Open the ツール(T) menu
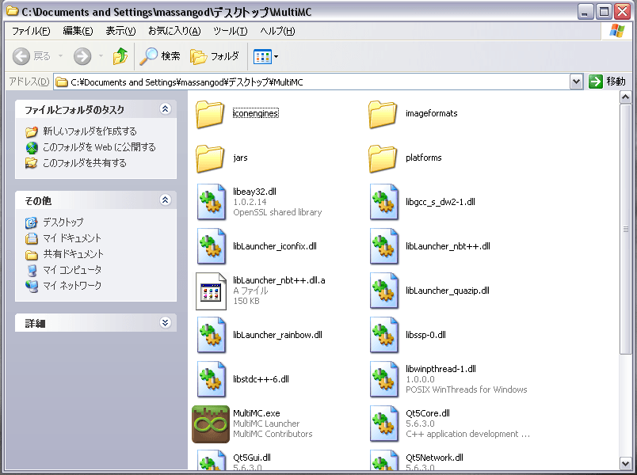The image size is (637, 475). pos(231,31)
